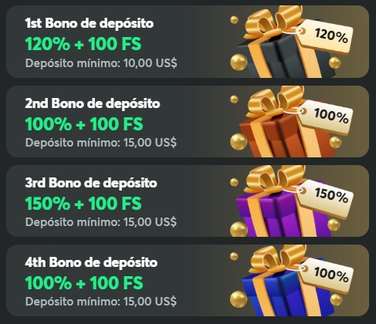This screenshot has width=376, height=324.
Task: Select the 120% + 100 FS offer
Action: [83, 44]
